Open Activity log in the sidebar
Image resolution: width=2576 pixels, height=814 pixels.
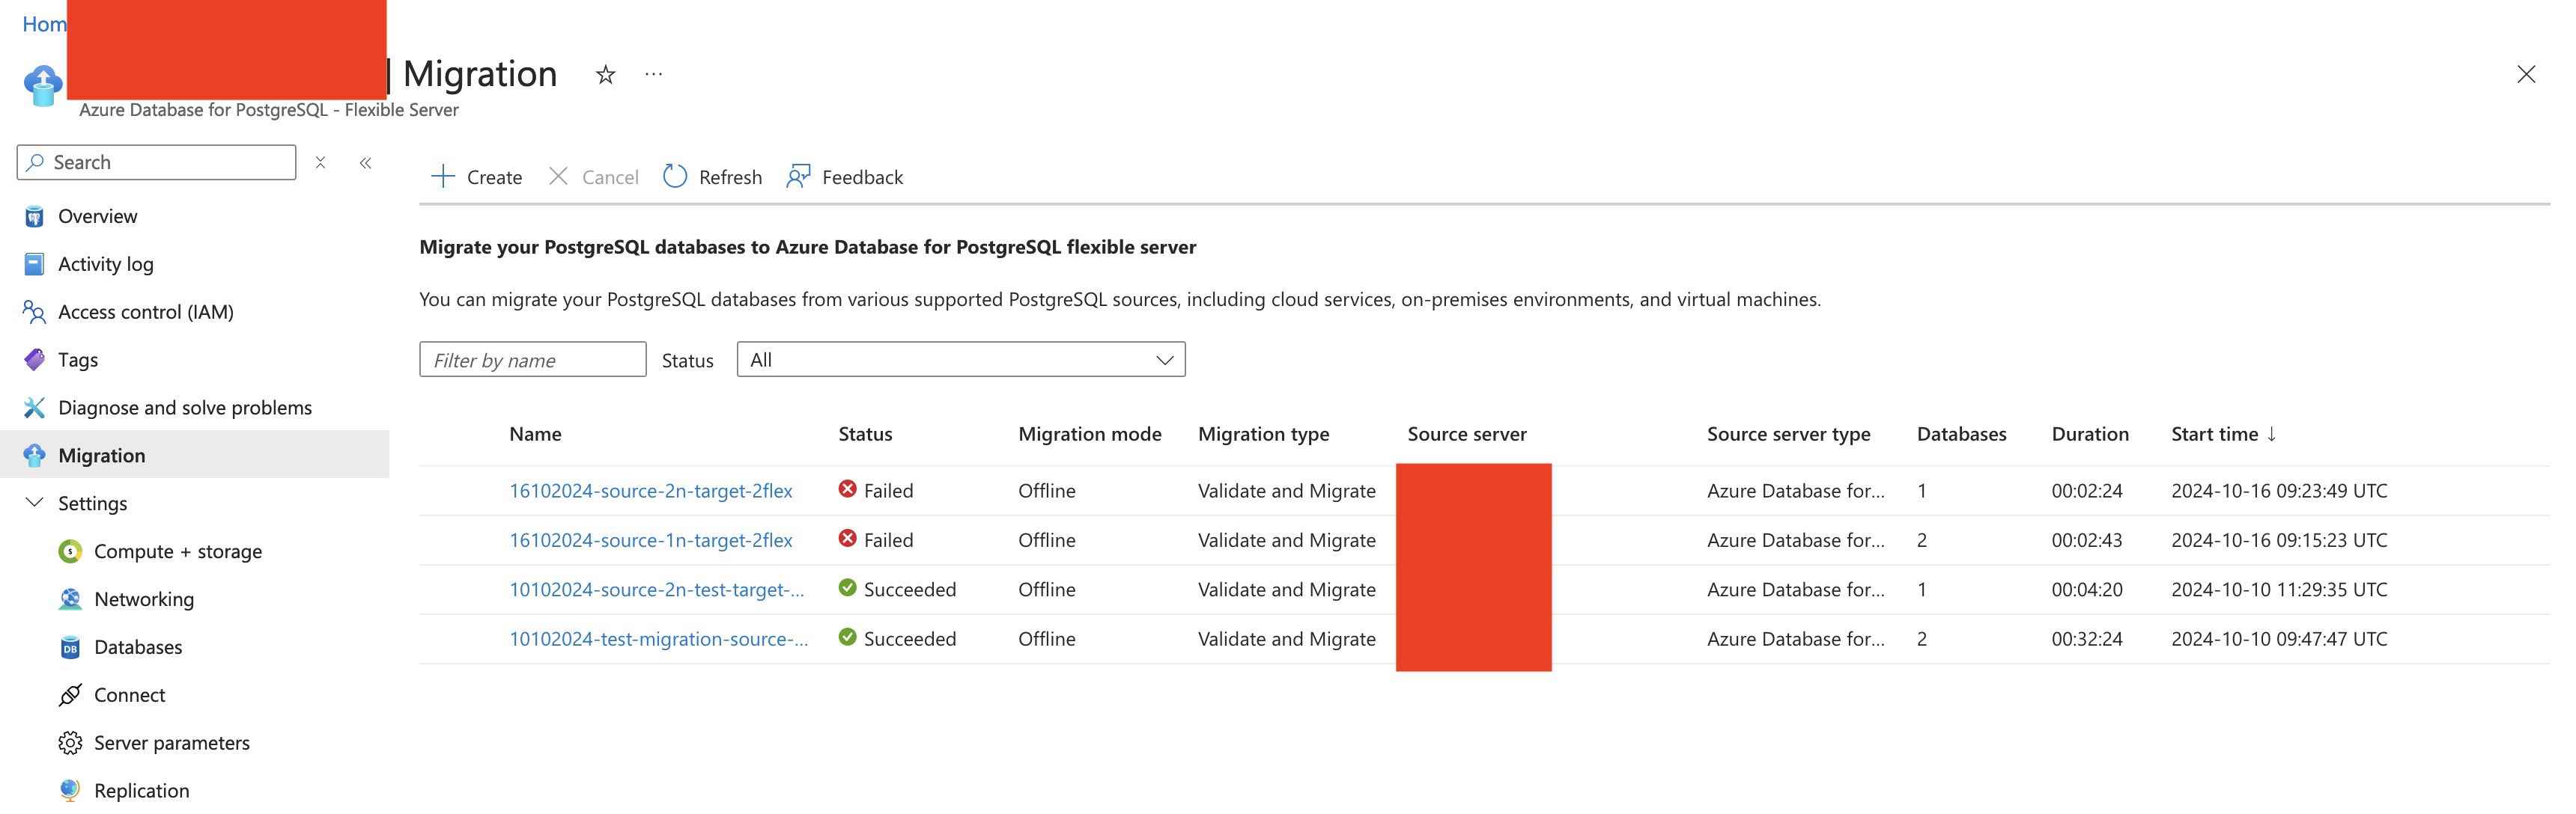click(x=105, y=263)
